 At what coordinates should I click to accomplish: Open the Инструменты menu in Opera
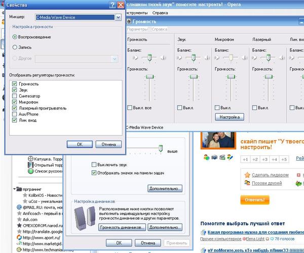(x=137, y=13)
